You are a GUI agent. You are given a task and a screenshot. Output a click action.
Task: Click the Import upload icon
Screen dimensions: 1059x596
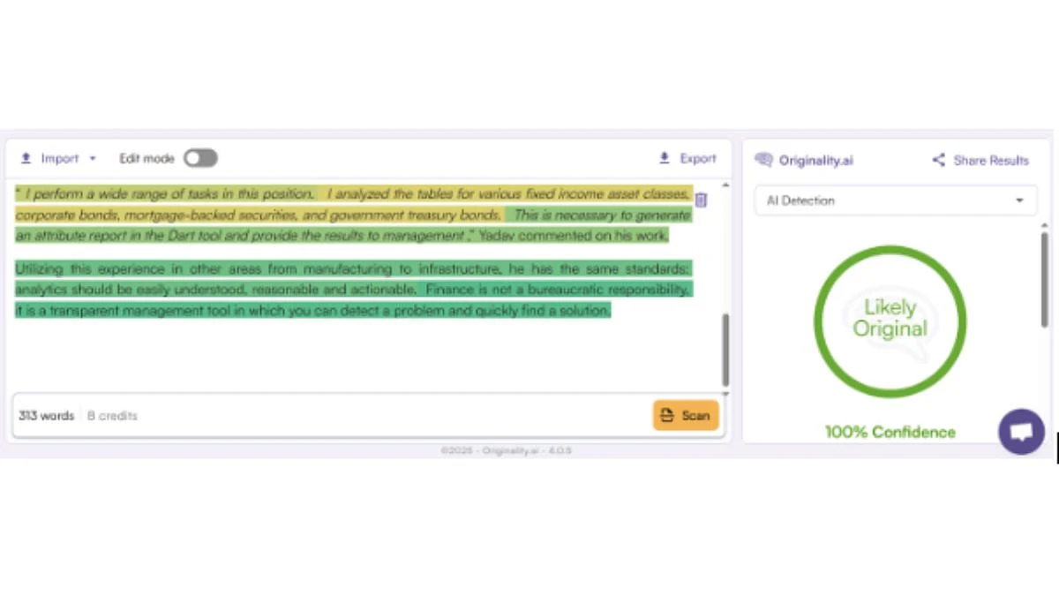[26, 159]
